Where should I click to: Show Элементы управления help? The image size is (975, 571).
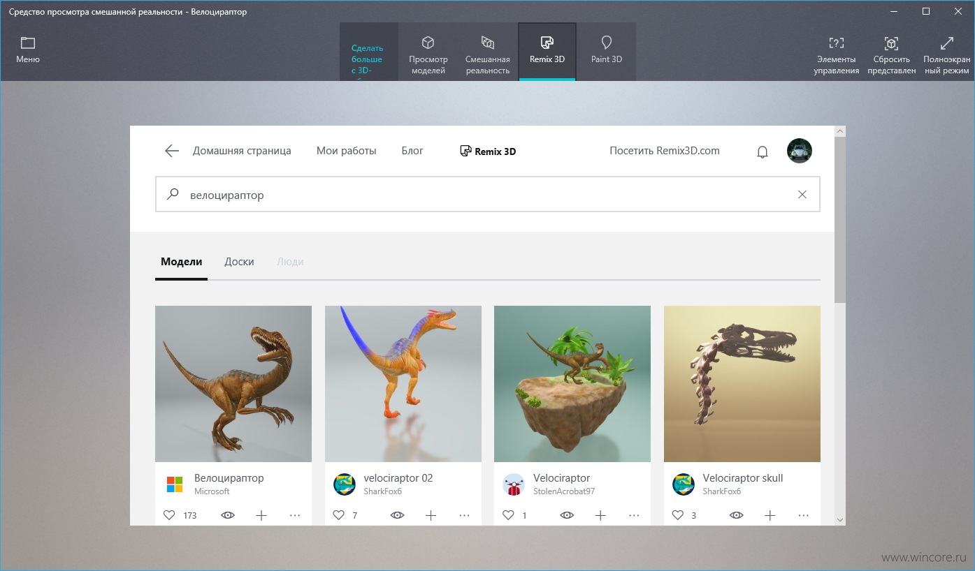coord(836,54)
